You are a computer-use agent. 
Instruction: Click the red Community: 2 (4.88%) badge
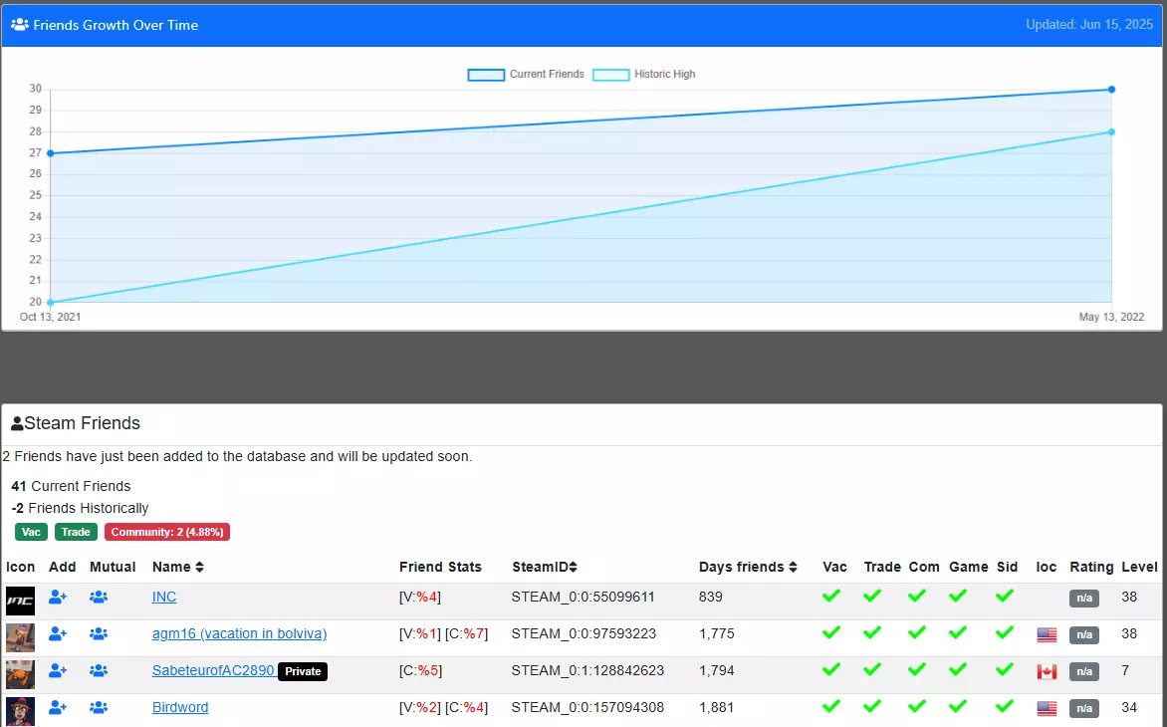pos(167,532)
